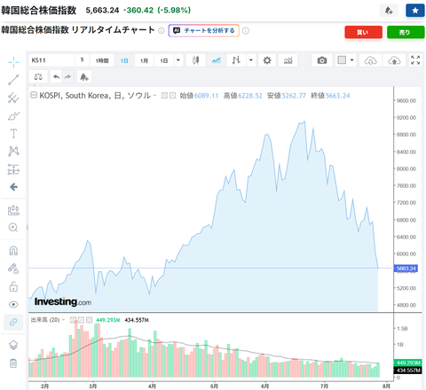Select the trend line drawing tool
This screenshot has width=426, height=390.
tap(13, 80)
